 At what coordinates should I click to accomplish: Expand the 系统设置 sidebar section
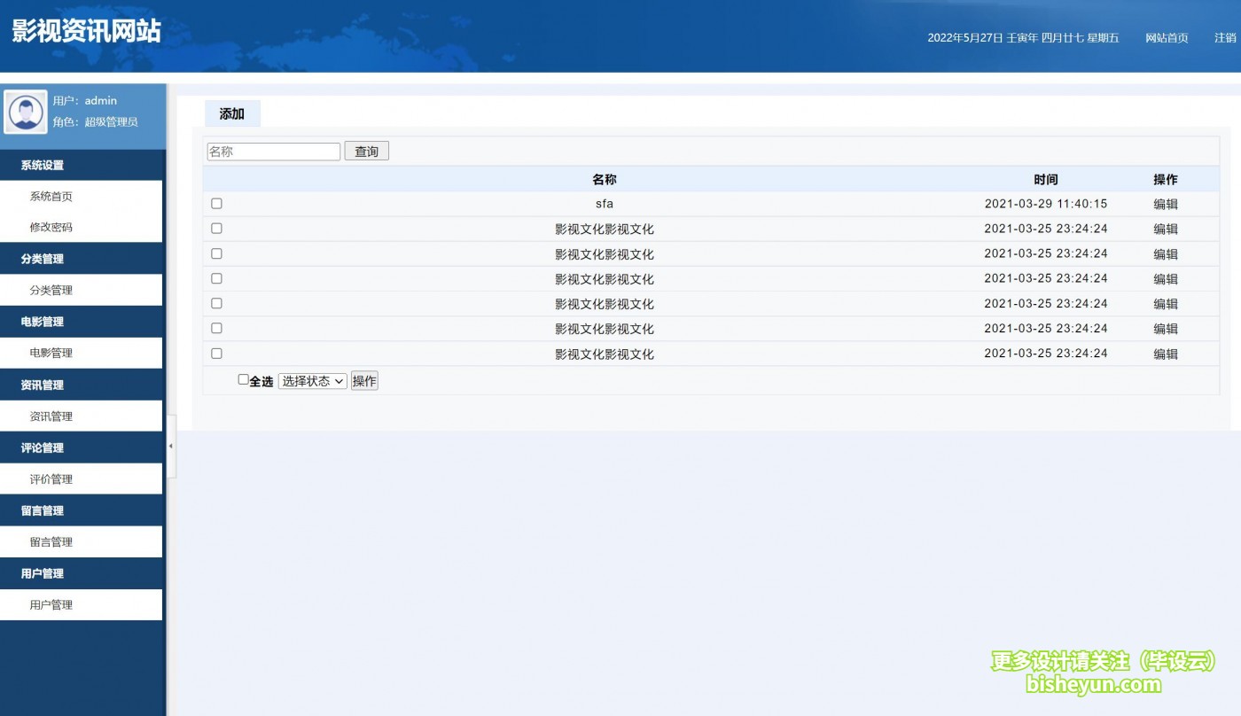click(82, 165)
